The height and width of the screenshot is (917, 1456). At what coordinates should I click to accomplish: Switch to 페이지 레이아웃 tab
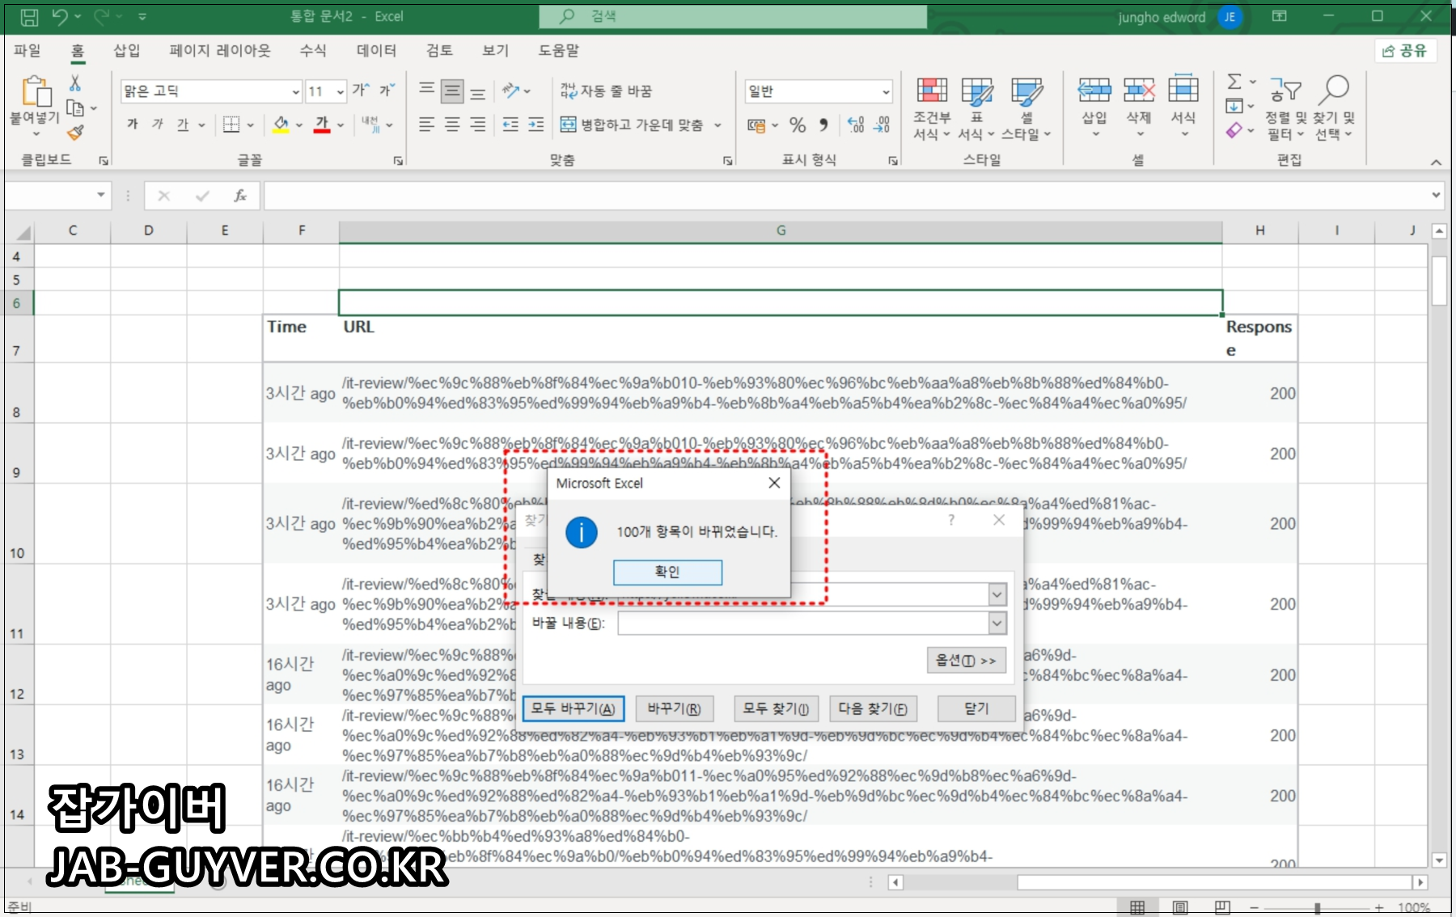click(x=220, y=50)
